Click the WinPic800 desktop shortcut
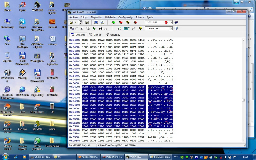 [37, 6]
